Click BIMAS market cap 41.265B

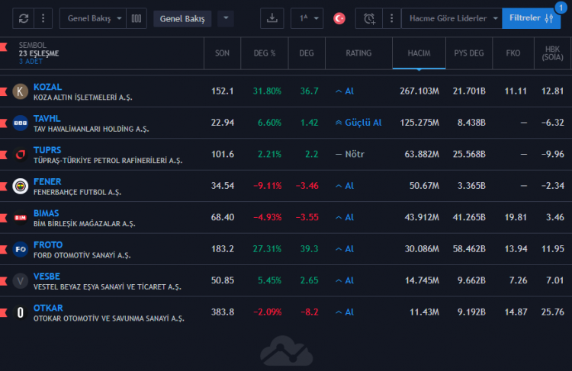tap(469, 218)
